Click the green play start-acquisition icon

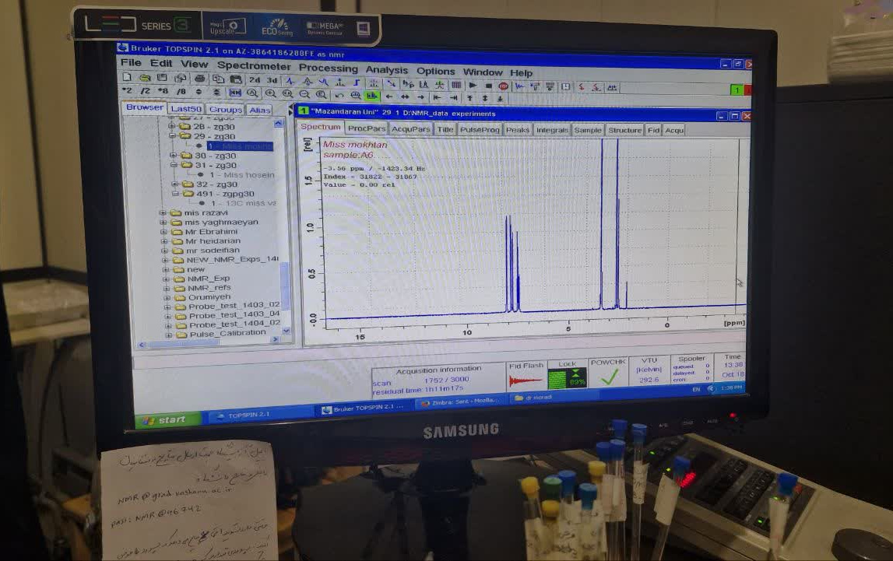(x=473, y=85)
